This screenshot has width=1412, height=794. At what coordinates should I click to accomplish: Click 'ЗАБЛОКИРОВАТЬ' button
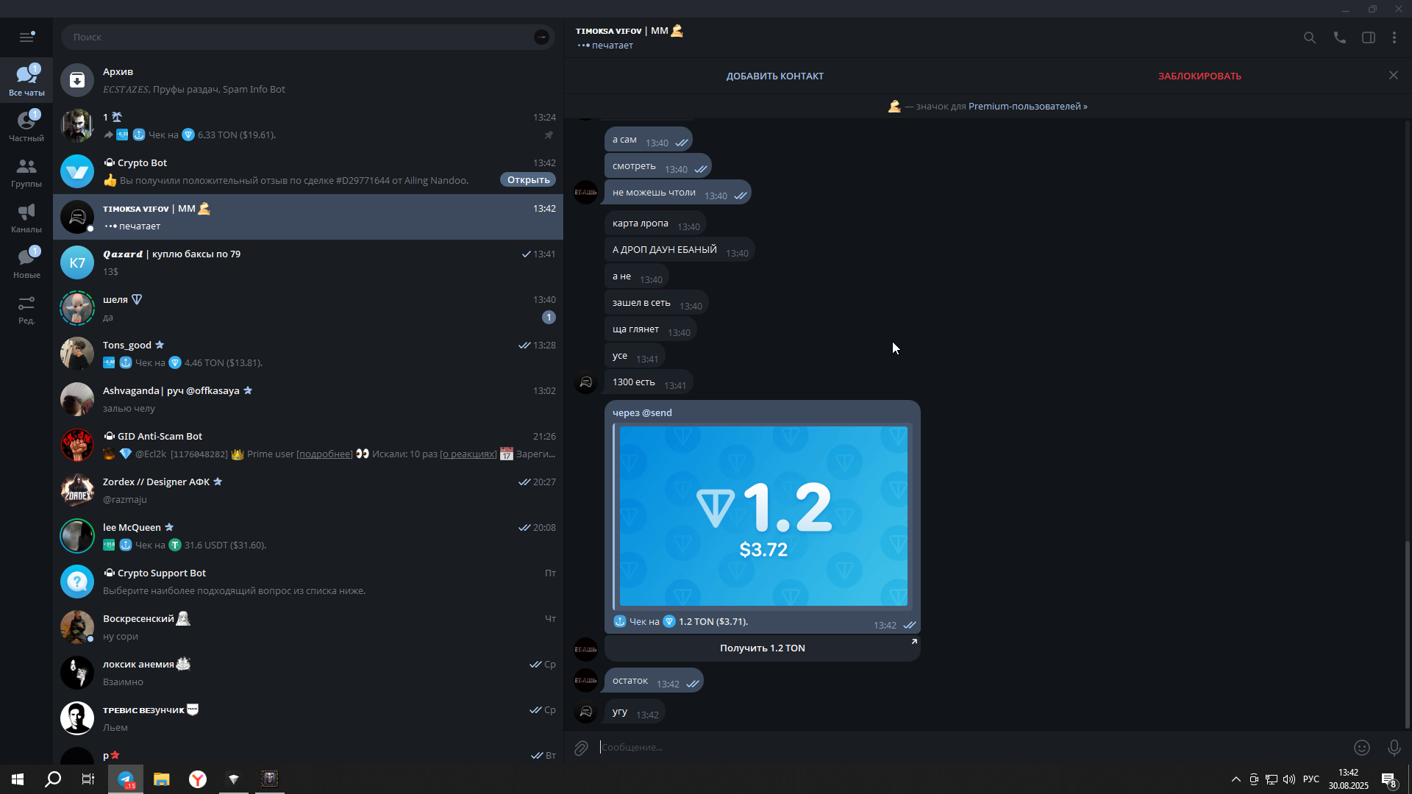click(1199, 76)
